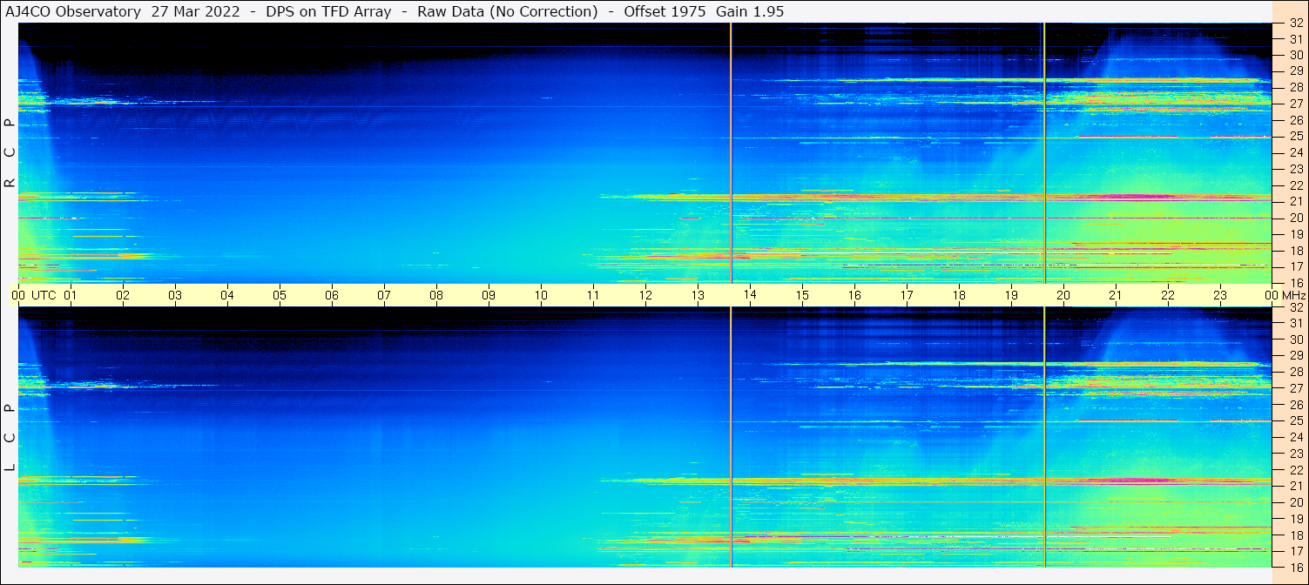Click the 20 MHz label in RCP panel
This screenshot has height=585, width=1309.
click(1296, 218)
